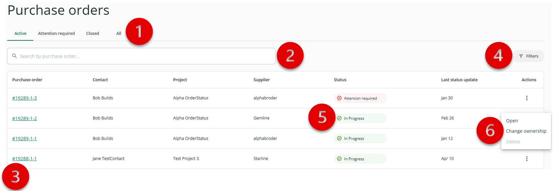The width and height of the screenshot is (553, 191).
Task: Choose Change ownership from the actions menu
Action: click(526, 131)
